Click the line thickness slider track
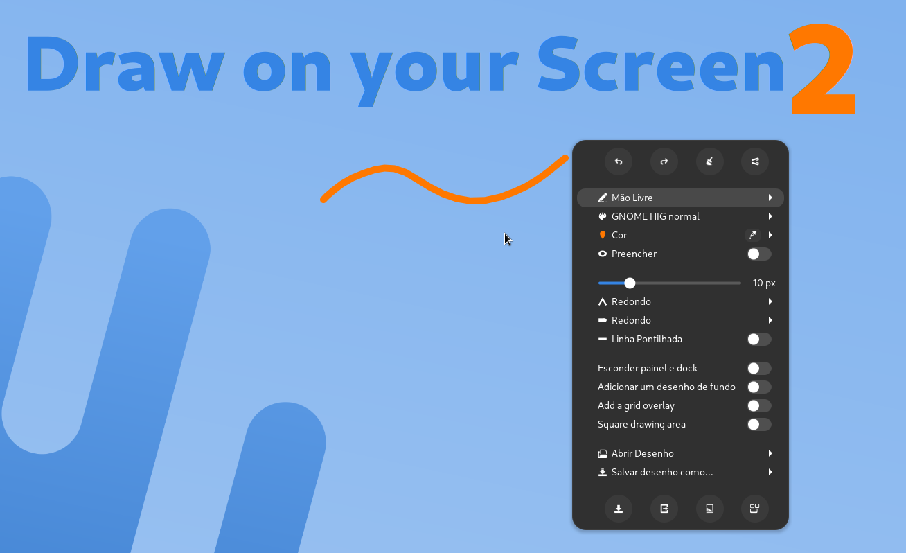 pos(670,283)
